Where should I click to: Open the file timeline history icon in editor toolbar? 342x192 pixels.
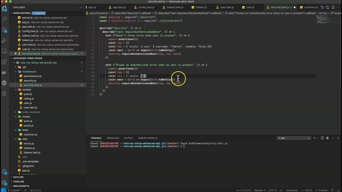pos(322,7)
